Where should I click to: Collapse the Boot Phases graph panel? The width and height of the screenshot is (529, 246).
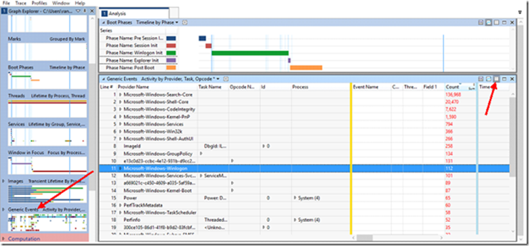point(103,22)
